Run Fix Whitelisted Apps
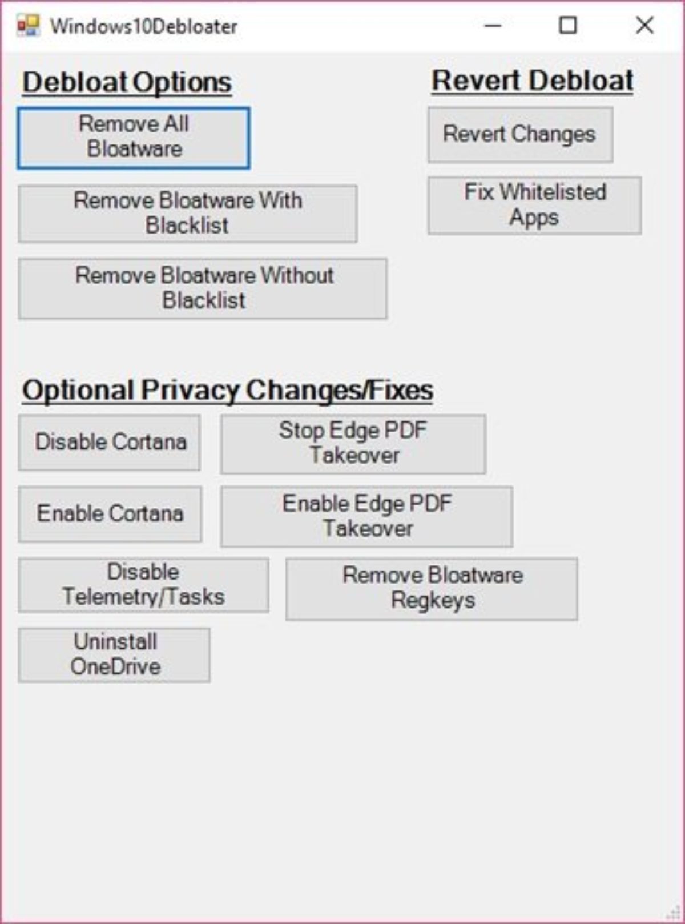The image size is (685, 924). pos(534,206)
